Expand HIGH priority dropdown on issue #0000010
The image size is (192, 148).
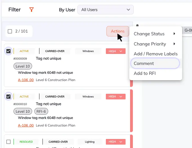coord(116,97)
